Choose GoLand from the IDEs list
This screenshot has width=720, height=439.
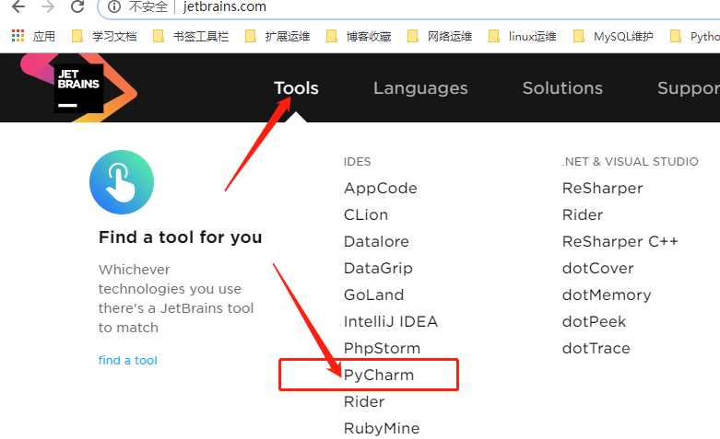[x=373, y=295]
